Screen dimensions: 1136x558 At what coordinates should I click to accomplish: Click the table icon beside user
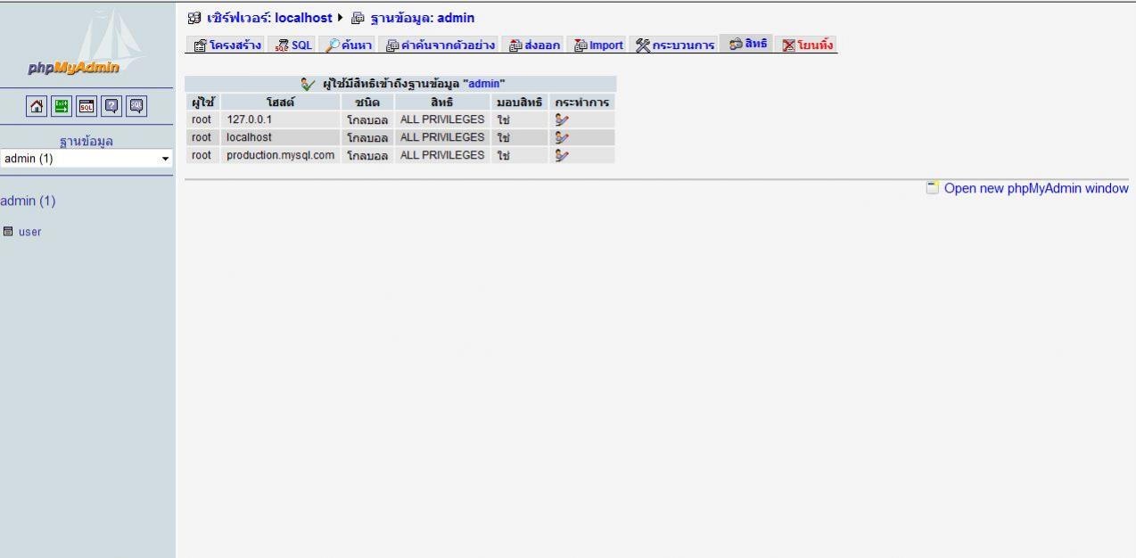8,232
